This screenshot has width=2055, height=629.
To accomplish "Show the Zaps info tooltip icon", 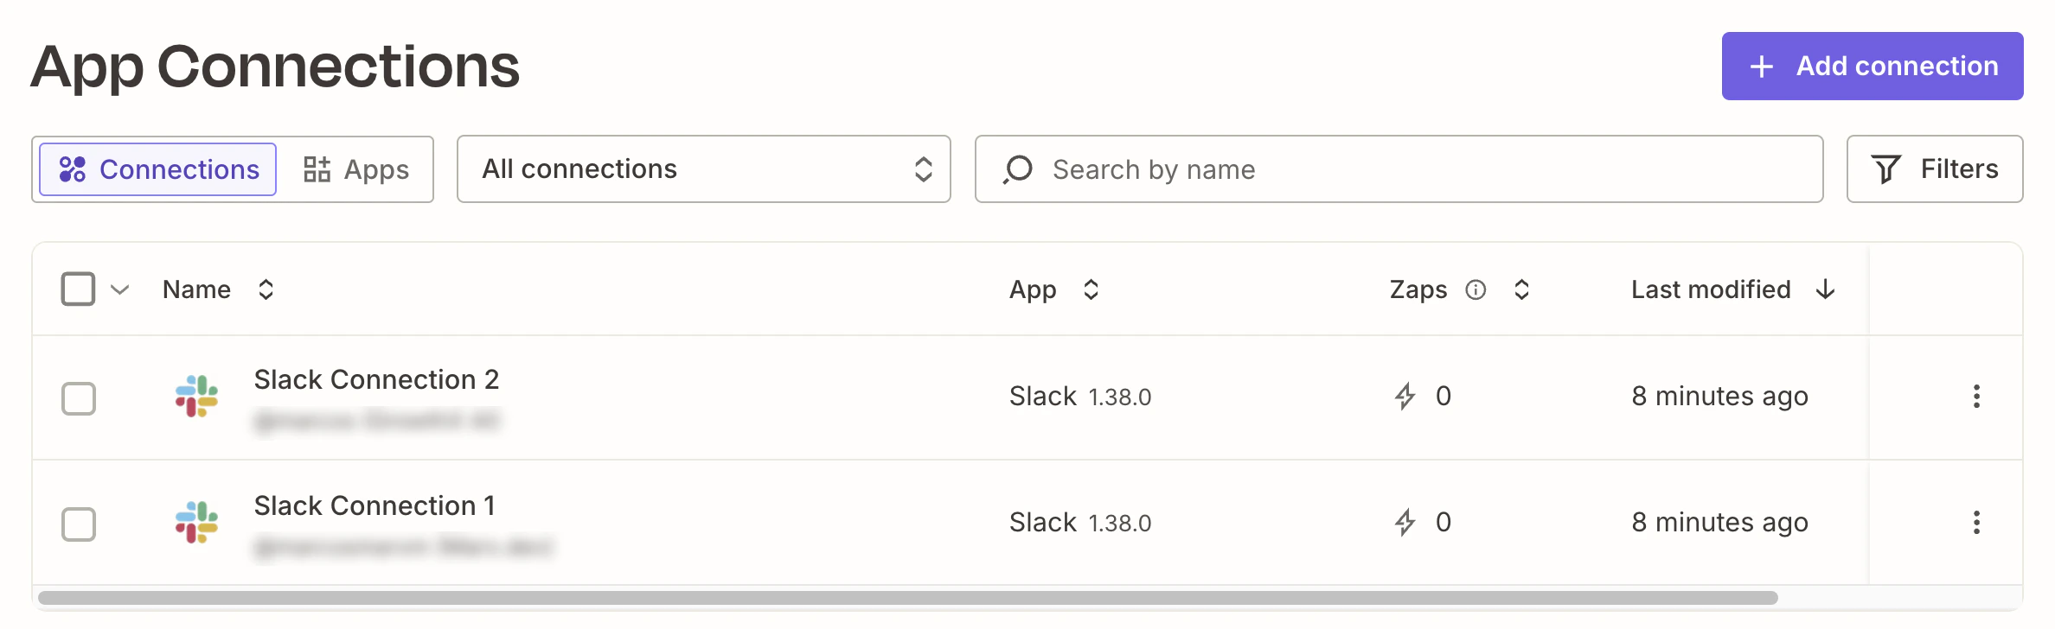I will 1476,289.
